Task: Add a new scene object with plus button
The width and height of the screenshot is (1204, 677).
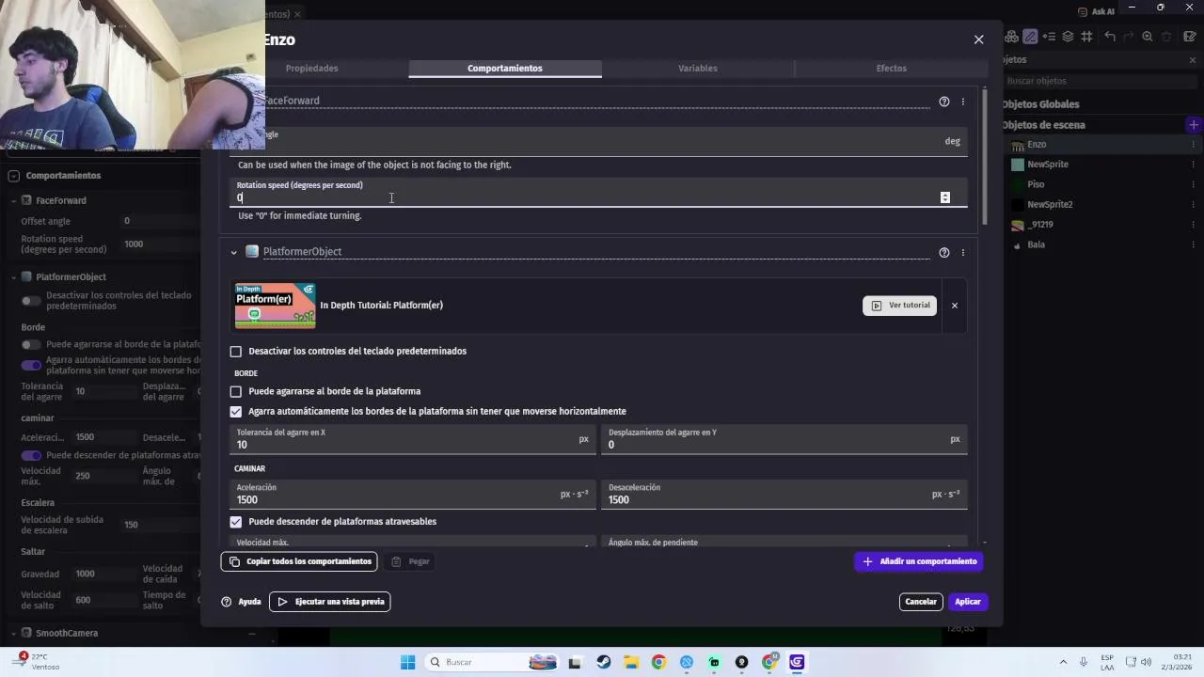Action: (x=1193, y=125)
